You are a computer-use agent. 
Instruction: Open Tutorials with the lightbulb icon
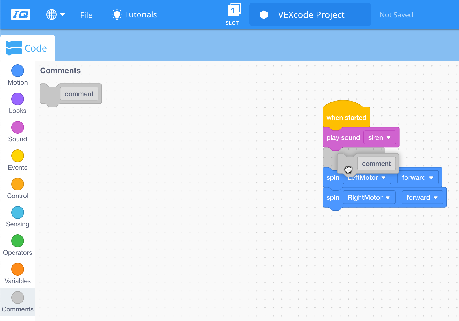pyautogui.click(x=134, y=15)
